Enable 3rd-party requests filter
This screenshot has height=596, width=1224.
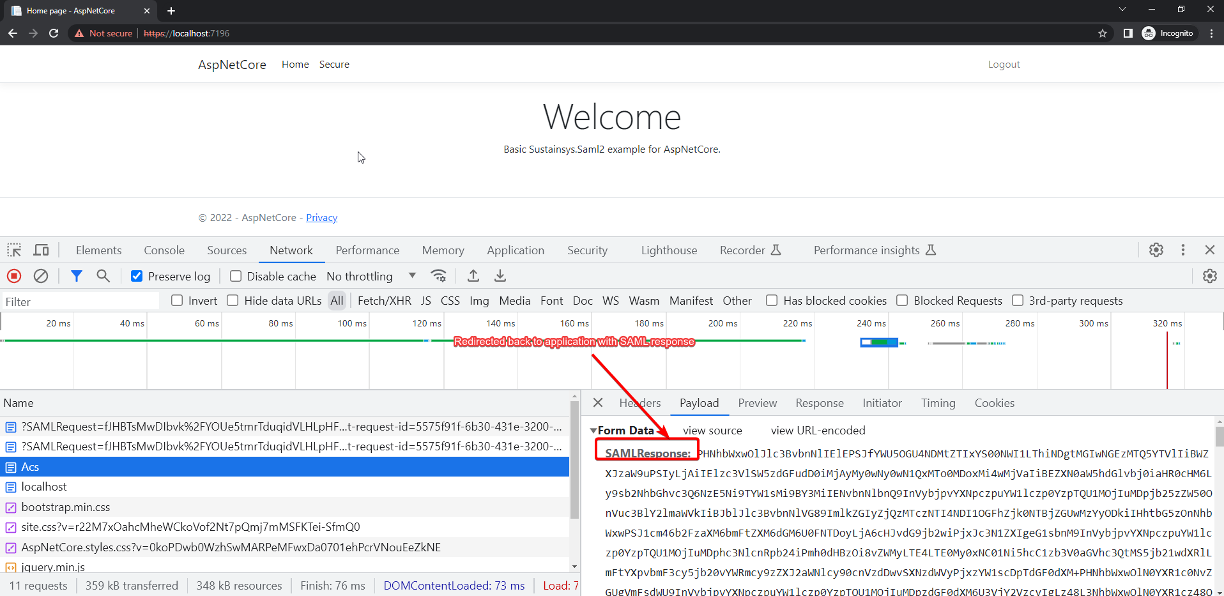[x=1018, y=300]
